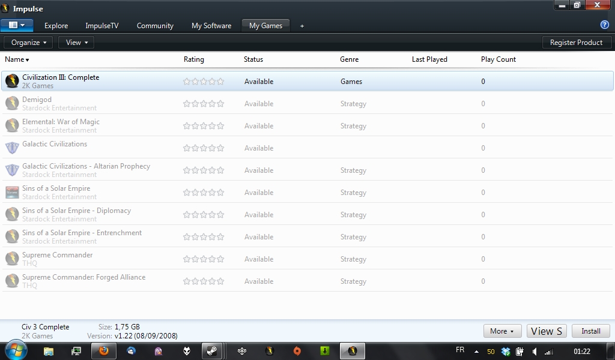Click the active Impulse taskbar button
The width and height of the screenshot is (615, 360).
point(352,351)
